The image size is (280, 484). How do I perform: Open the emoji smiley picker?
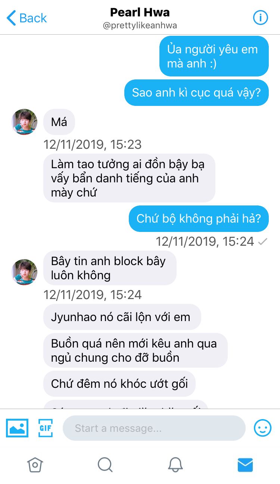(x=263, y=428)
